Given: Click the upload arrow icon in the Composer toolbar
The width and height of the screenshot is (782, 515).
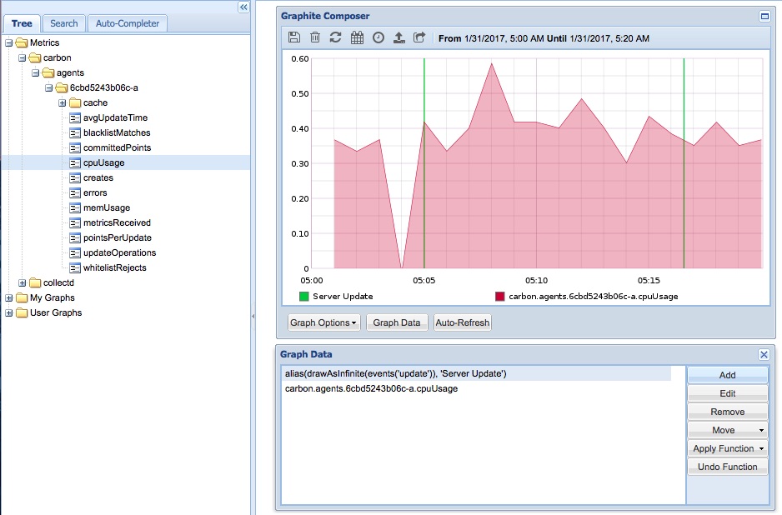Looking at the screenshot, I should pyautogui.click(x=399, y=37).
